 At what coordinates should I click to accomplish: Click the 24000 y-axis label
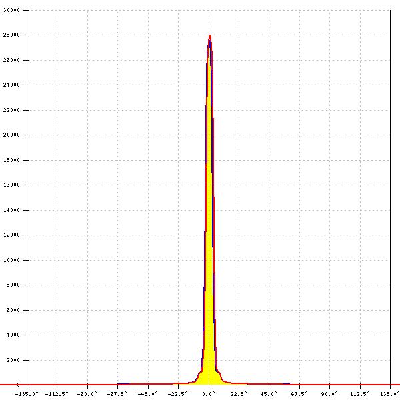pos(11,85)
